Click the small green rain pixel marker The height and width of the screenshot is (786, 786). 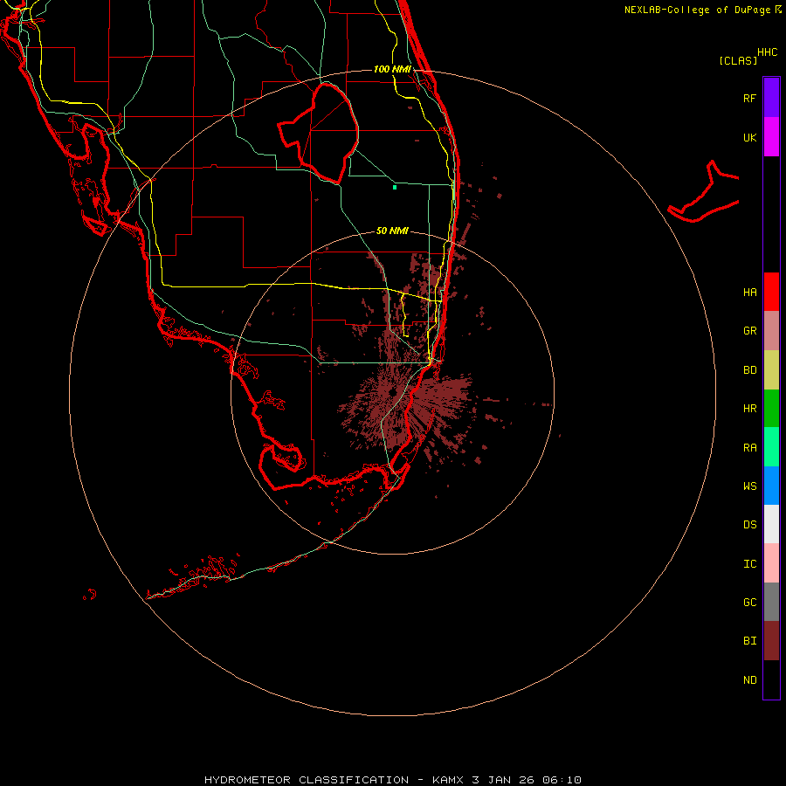(x=395, y=187)
